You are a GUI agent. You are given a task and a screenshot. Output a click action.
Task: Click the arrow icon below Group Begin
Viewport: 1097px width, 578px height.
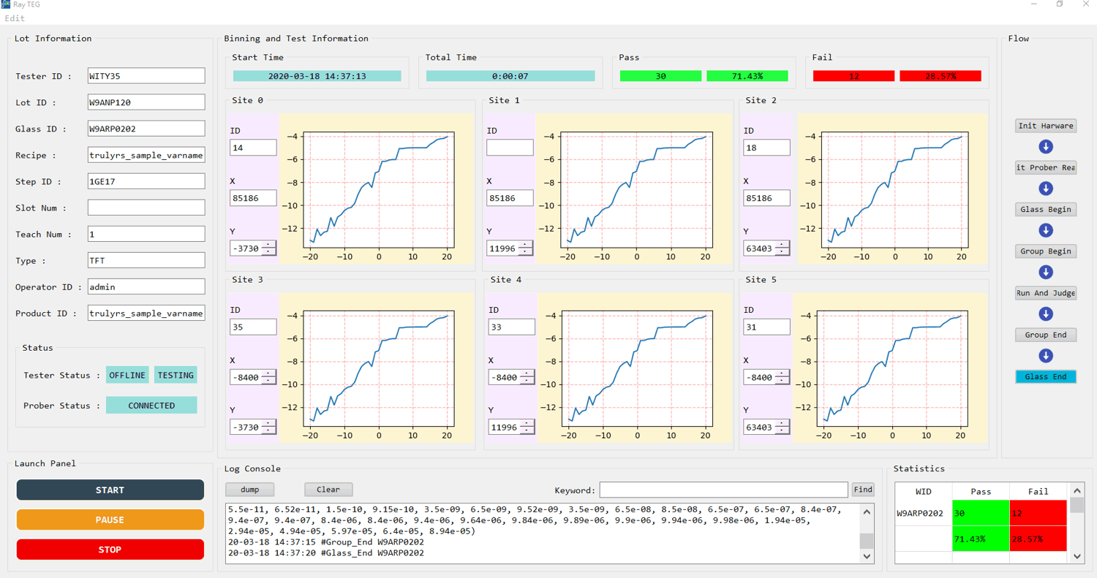tap(1046, 272)
